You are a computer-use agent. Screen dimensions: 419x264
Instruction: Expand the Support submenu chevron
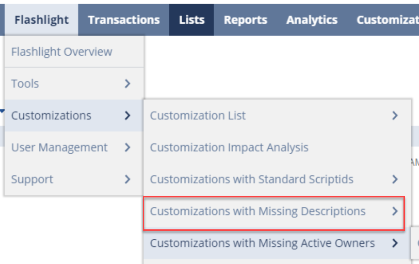(127, 179)
